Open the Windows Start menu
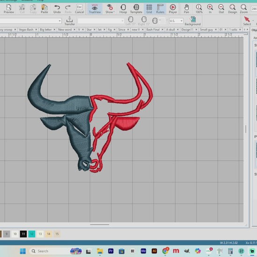 point(23,251)
